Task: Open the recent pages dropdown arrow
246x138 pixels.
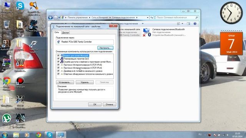Action: 59,18
